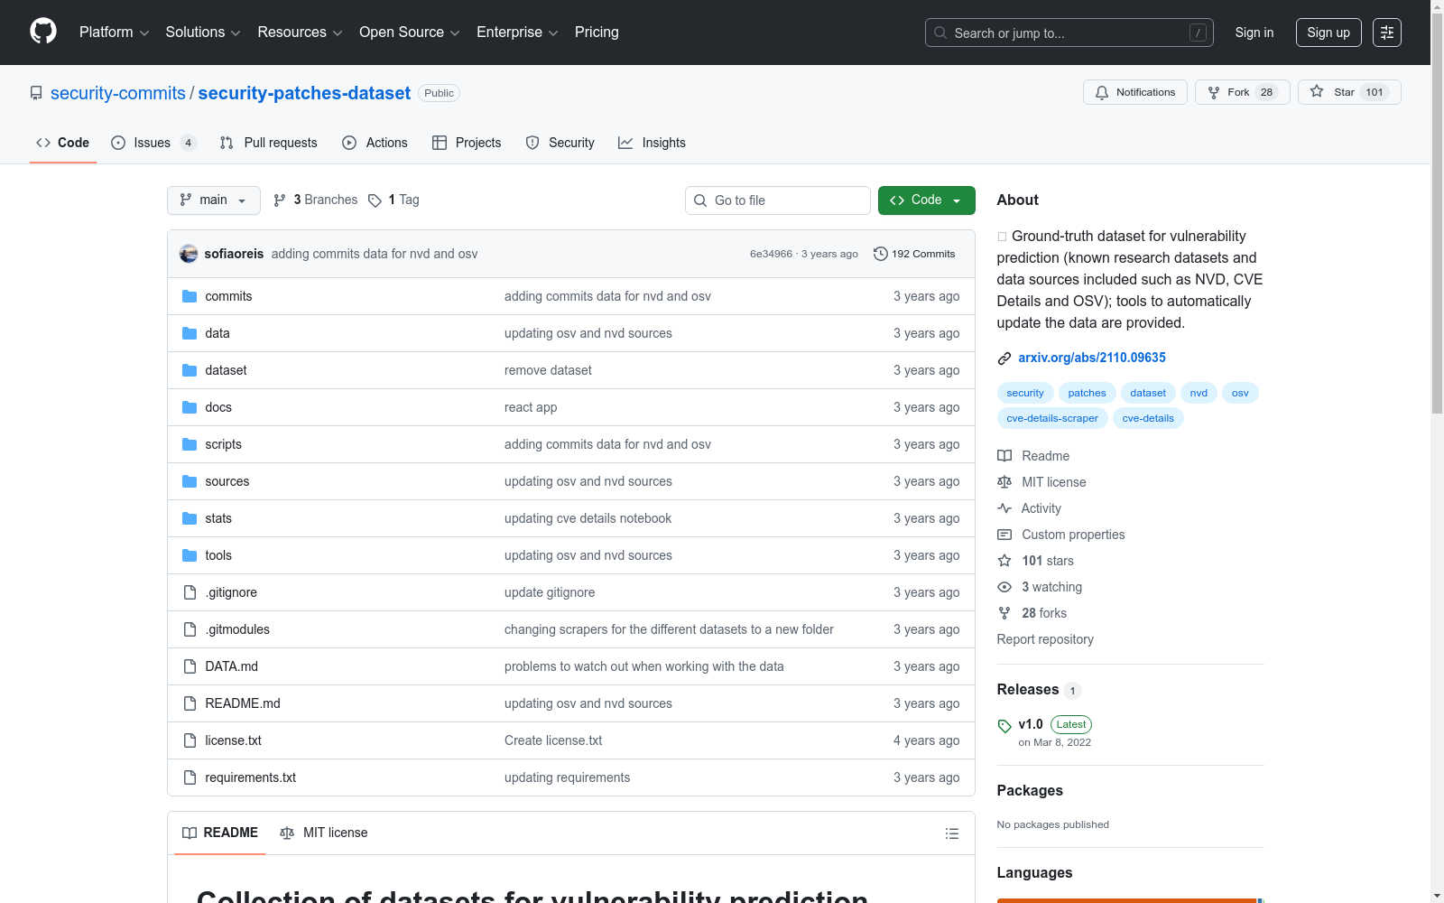The image size is (1444, 903).
Task: Expand the Enterprise menu
Action: (517, 33)
